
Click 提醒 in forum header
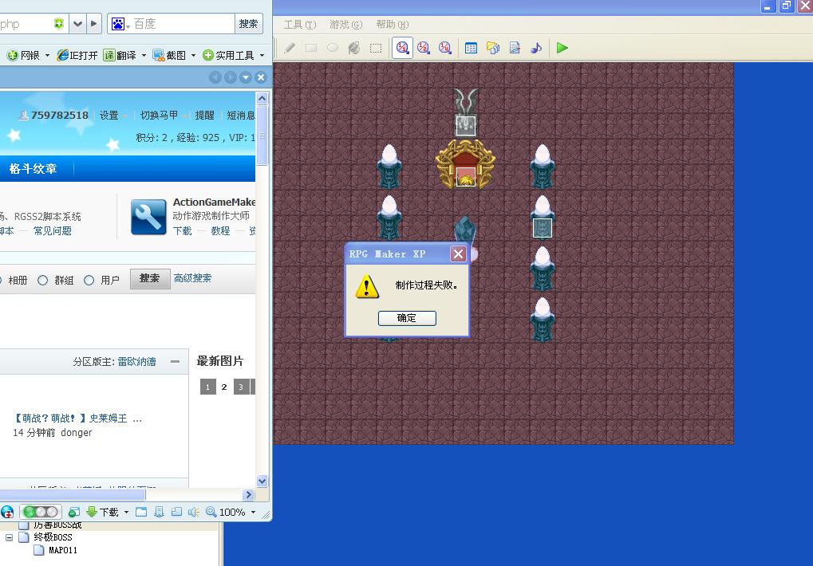tap(204, 115)
